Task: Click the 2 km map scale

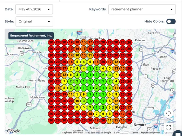Action: pos(121,133)
